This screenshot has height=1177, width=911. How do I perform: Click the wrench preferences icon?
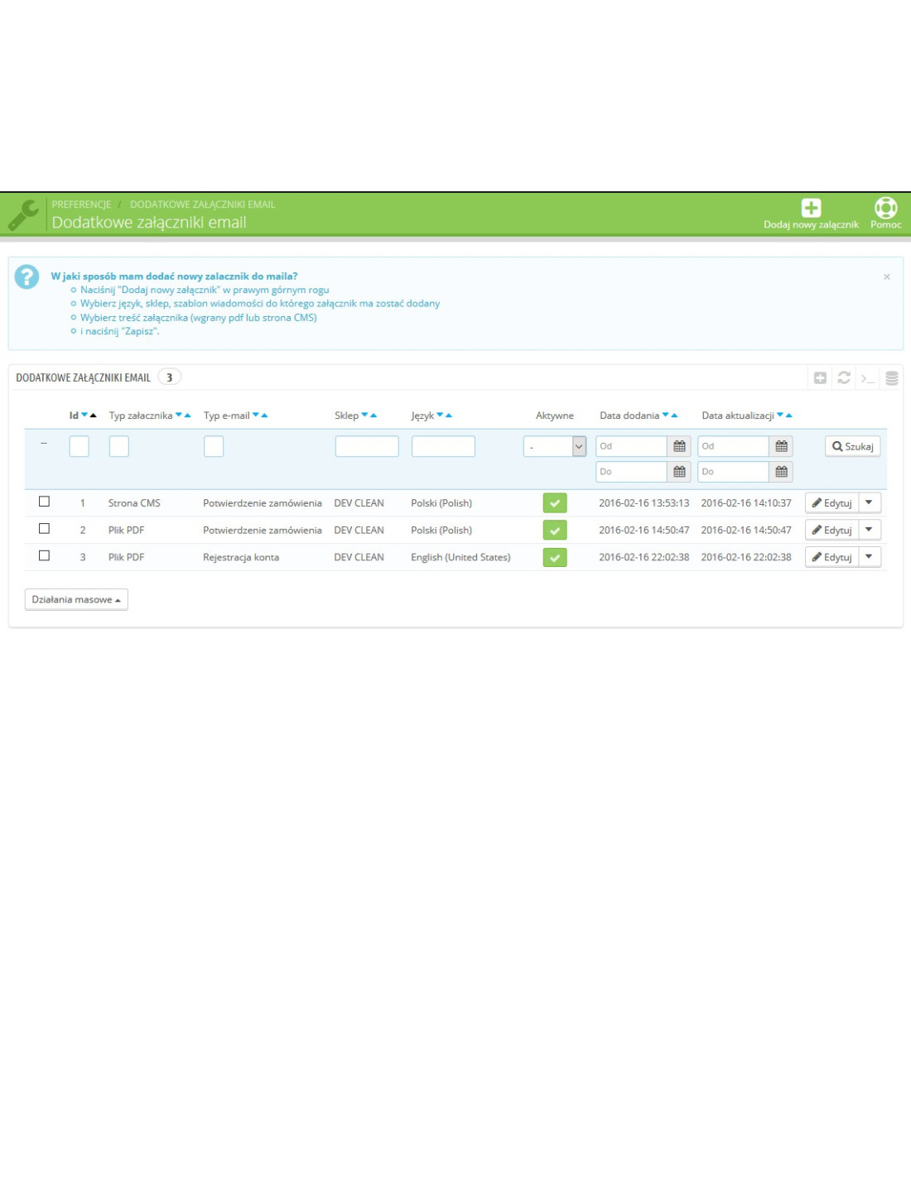click(x=23, y=215)
